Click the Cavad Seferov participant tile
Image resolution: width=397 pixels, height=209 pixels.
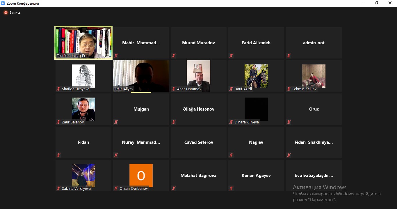point(199,142)
